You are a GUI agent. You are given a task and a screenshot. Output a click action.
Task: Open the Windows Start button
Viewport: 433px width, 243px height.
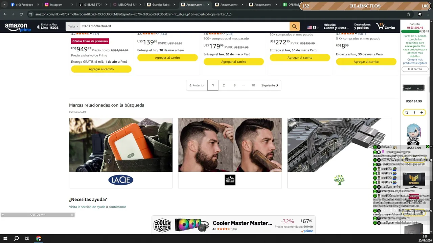(x=5, y=239)
